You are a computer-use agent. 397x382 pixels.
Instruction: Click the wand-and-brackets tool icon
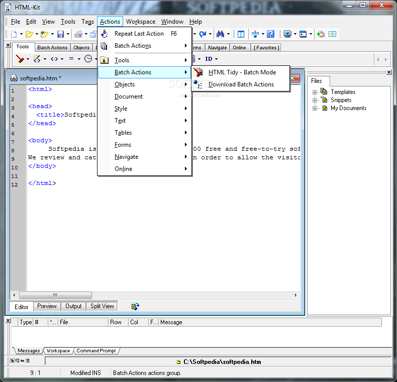click(x=37, y=59)
